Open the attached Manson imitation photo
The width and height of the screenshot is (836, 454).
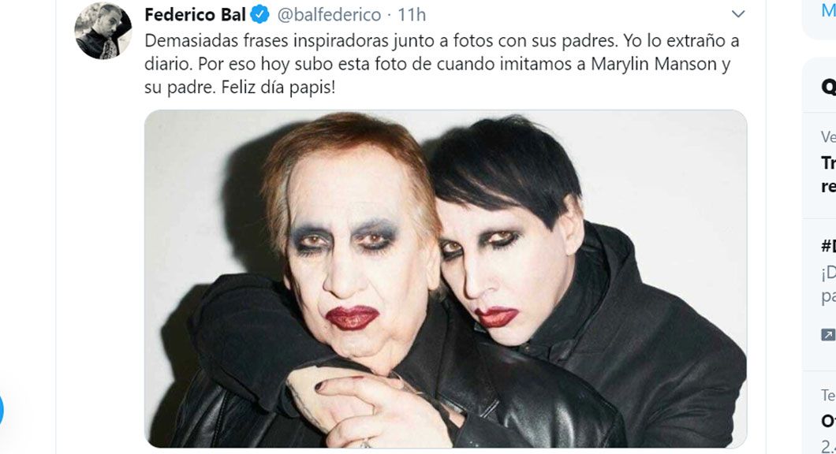click(x=445, y=279)
